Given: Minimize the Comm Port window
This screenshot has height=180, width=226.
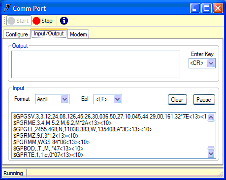Looking at the screenshot, I should coord(195,8).
